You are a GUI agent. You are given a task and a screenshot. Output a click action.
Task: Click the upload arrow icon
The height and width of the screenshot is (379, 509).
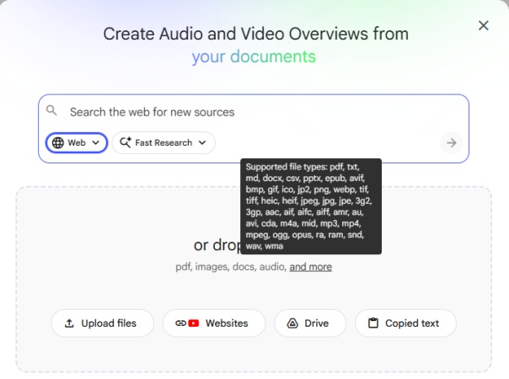coord(69,323)
